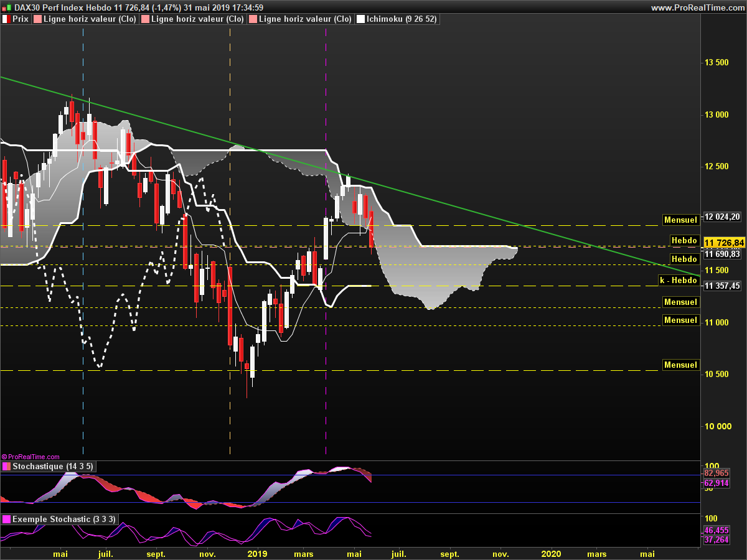Screen dimensions: 747x560
Task: Click the Prix legend label
Action: [21, 19]
